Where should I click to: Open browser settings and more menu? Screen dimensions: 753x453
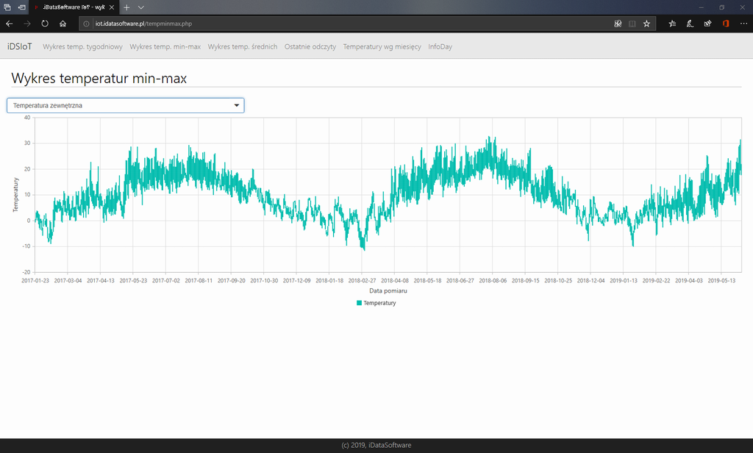tap(743, 24)
